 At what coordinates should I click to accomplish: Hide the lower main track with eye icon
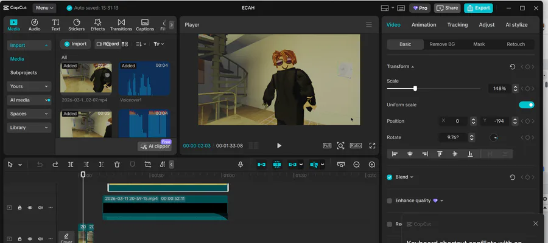pos(30,239)
